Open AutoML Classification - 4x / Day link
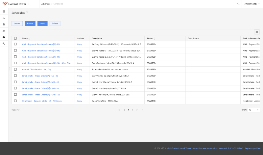 37,70
